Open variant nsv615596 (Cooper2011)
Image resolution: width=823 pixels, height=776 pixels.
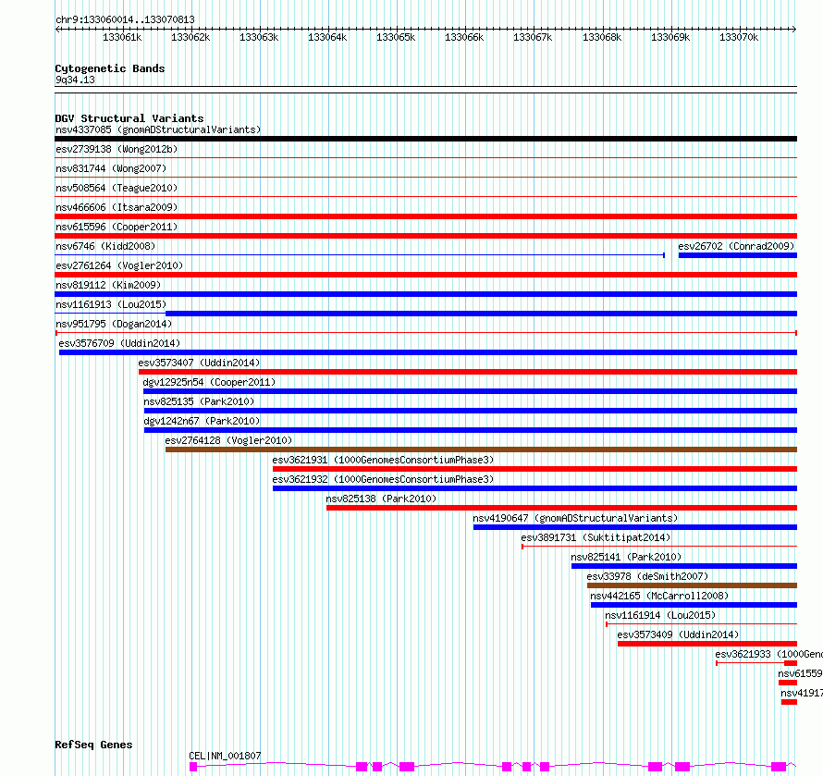[x=117, y=227]
